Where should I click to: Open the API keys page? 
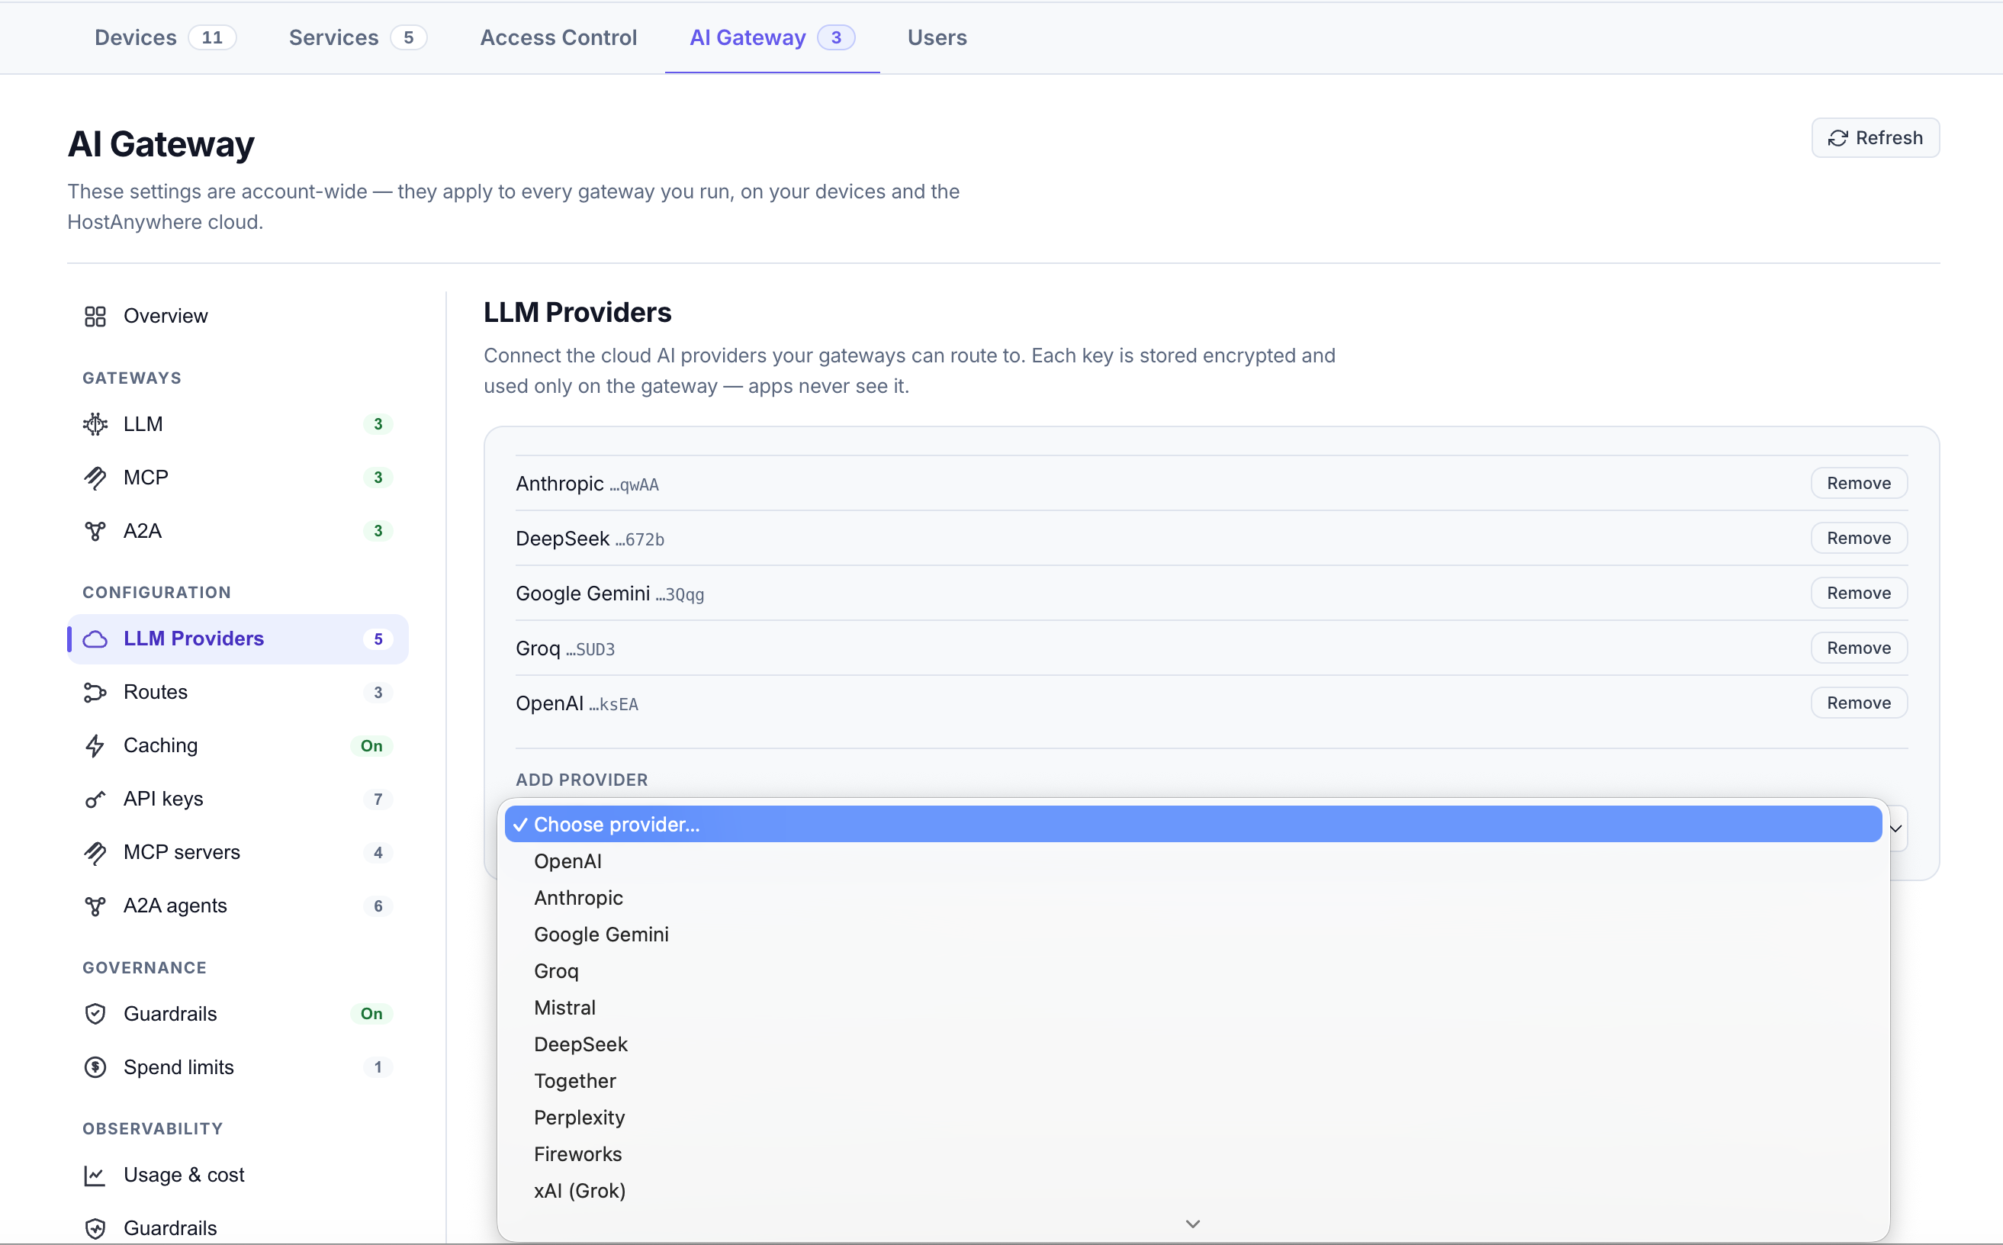(238, 799)
